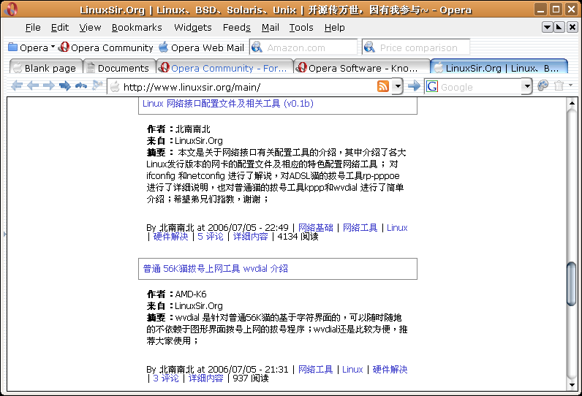Open the Opera bookmarks folder
582x396 pixels.
pyautogui.click(x=31, y=47)
